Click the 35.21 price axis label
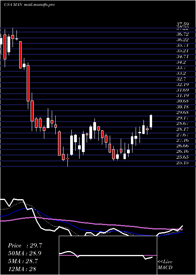Image resolution: width=196 pixels, height=275 pixels. 183,51
